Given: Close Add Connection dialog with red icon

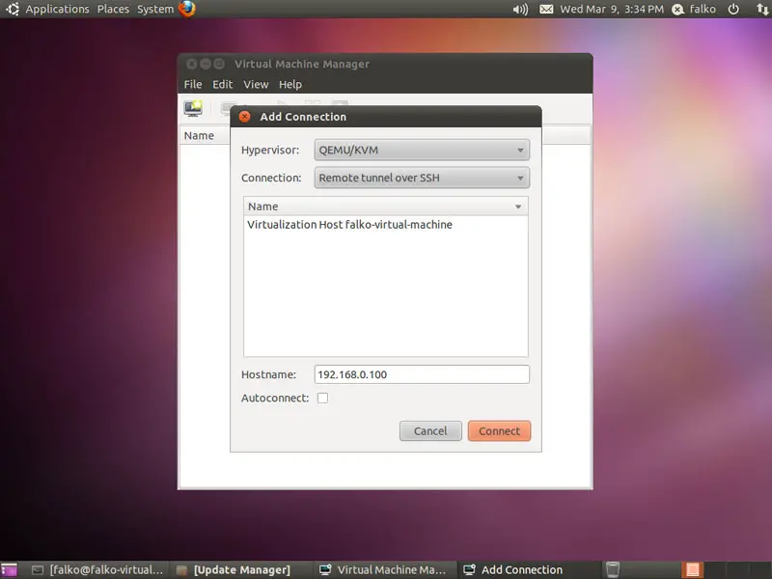Looking at the screenshot, I should pos(245,117).
